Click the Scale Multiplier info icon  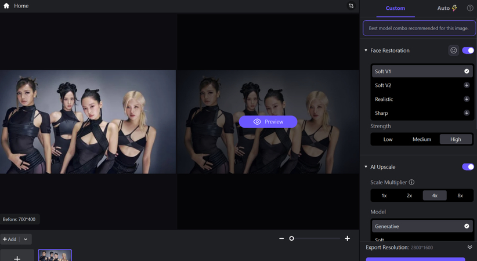[411, 182]
